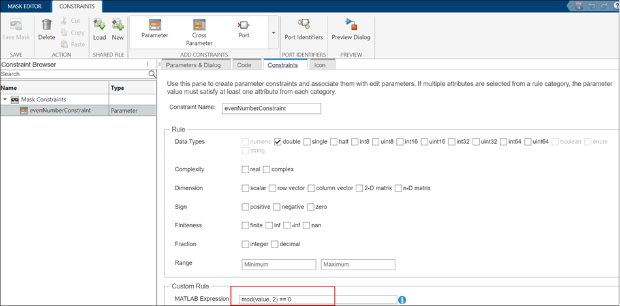Click the search magnifier icon
This screenshot has width=620, height=306.
click(152, 74)
